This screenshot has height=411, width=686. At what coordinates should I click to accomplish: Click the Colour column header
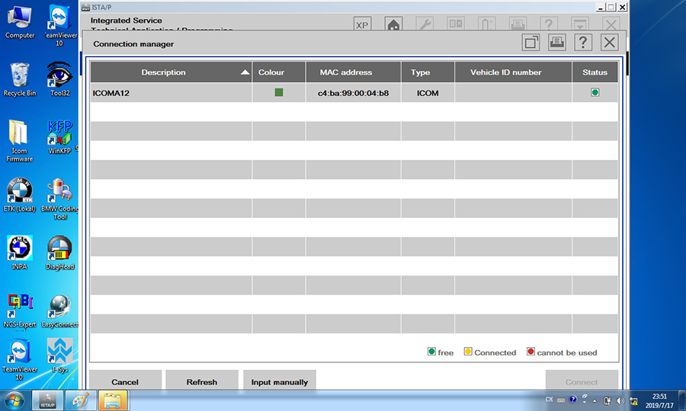coord(279,72)
